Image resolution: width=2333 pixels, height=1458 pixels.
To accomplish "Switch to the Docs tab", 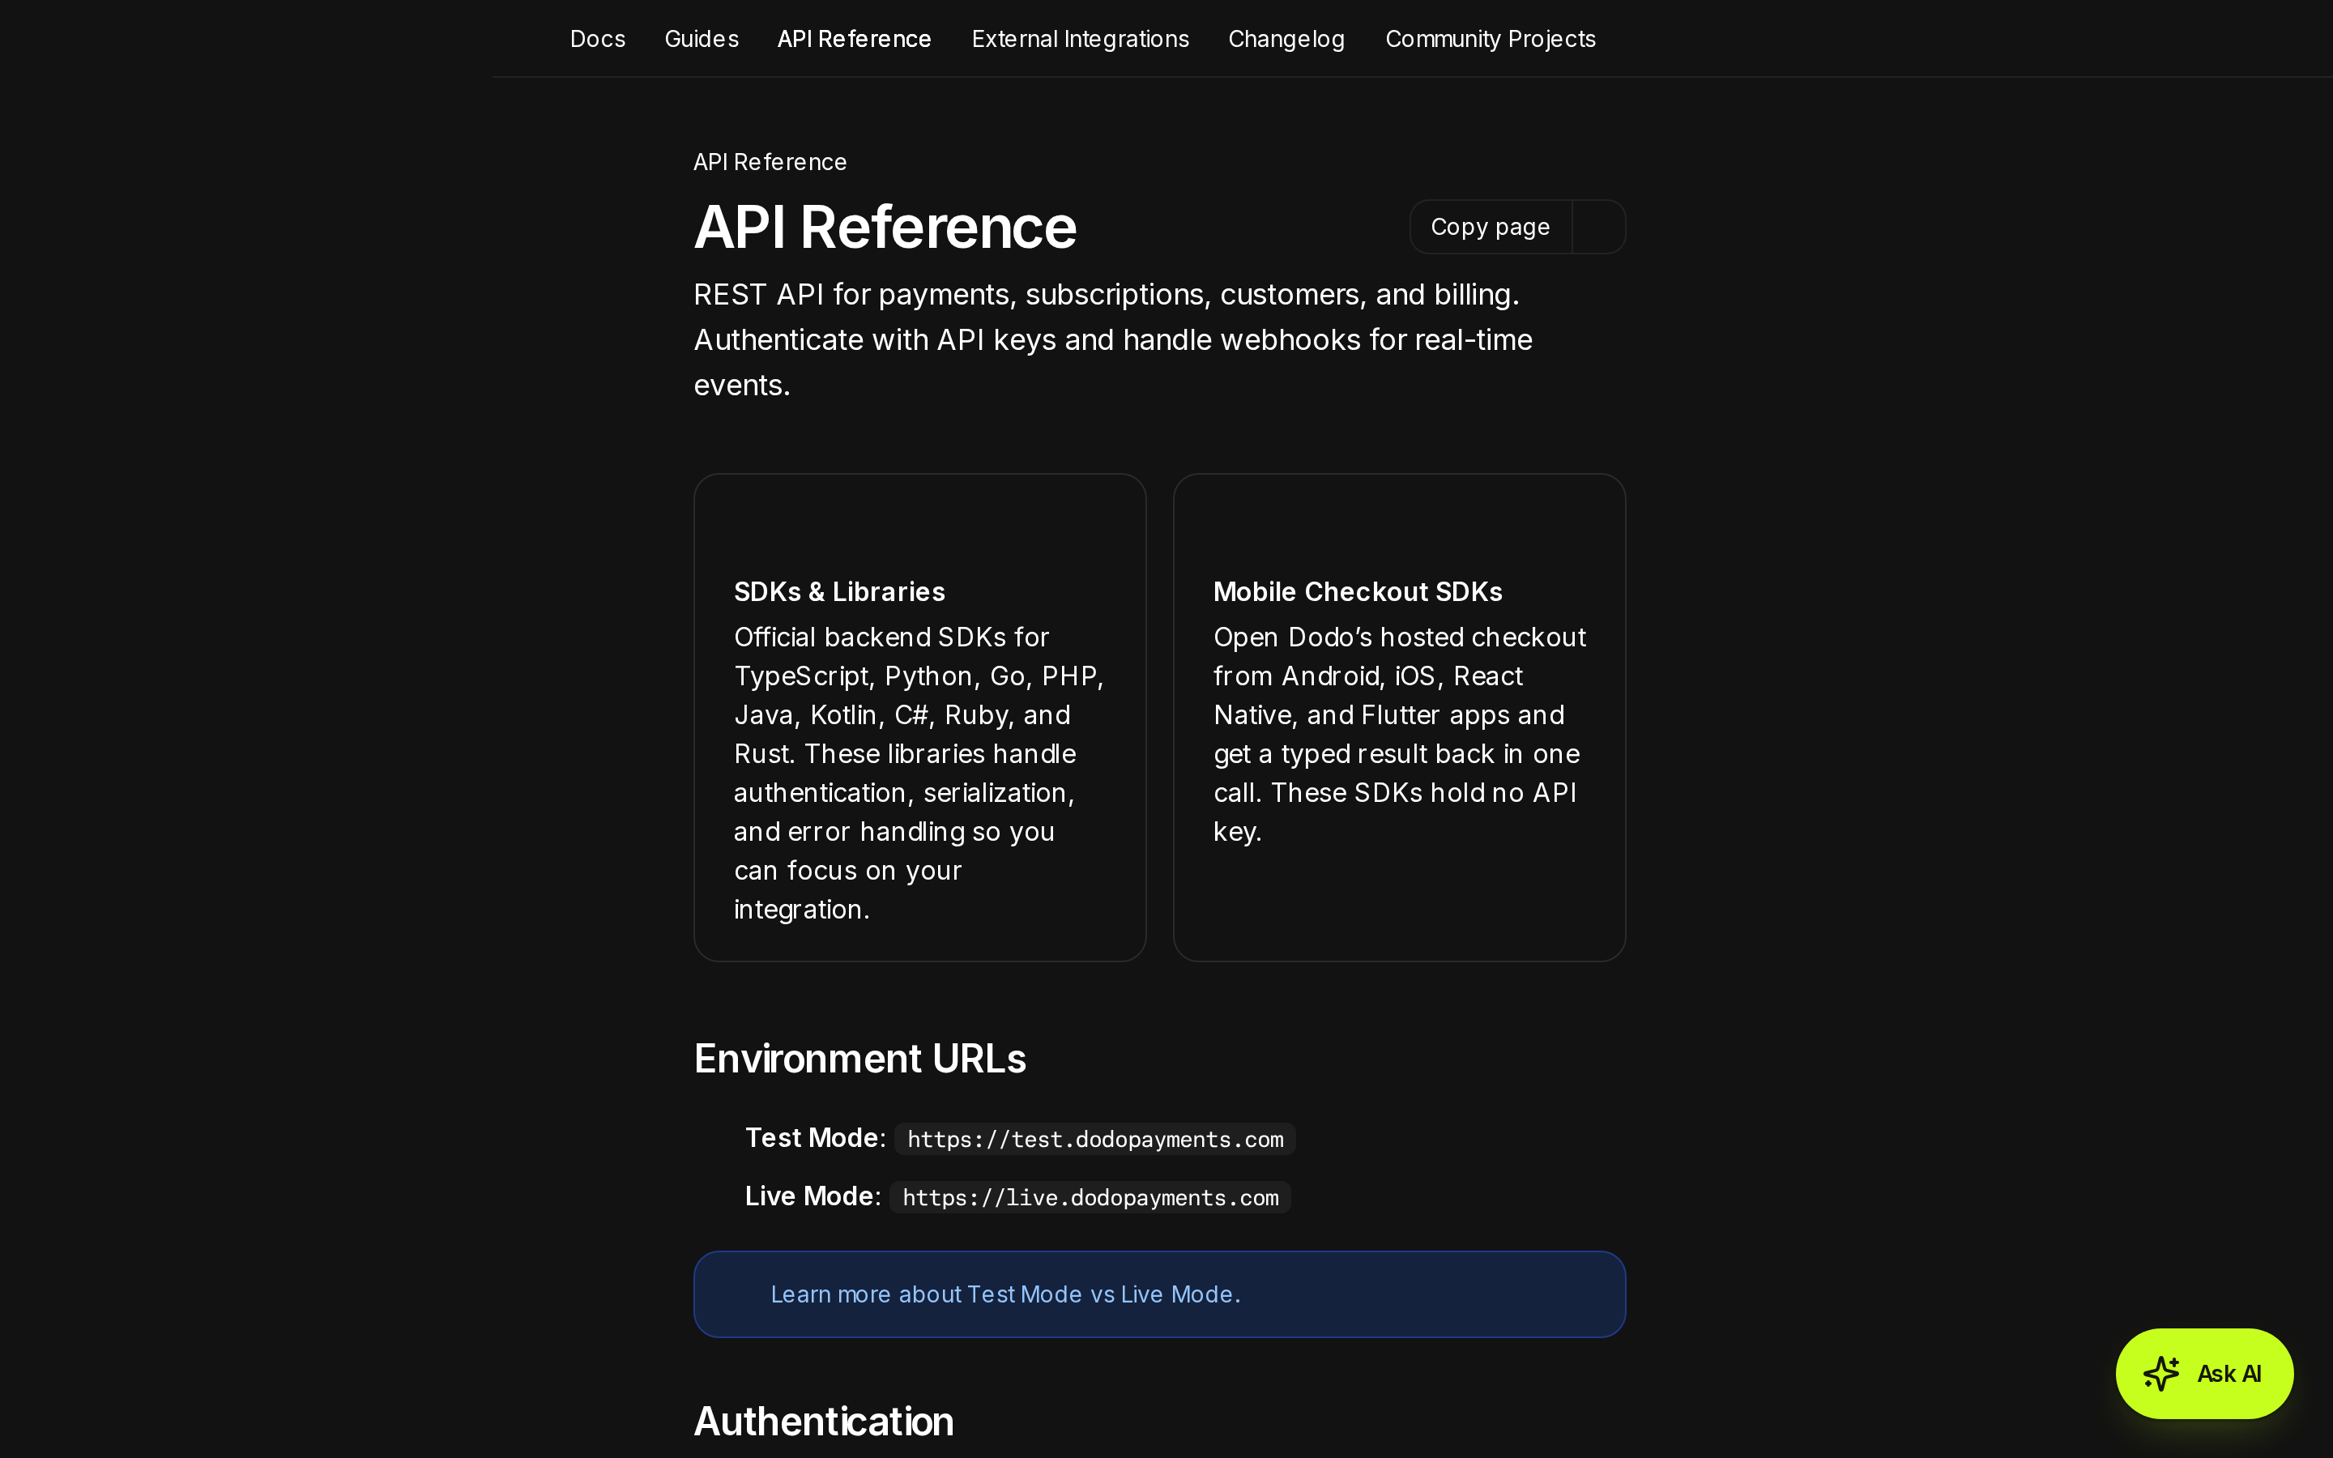I will pos(598,39).
